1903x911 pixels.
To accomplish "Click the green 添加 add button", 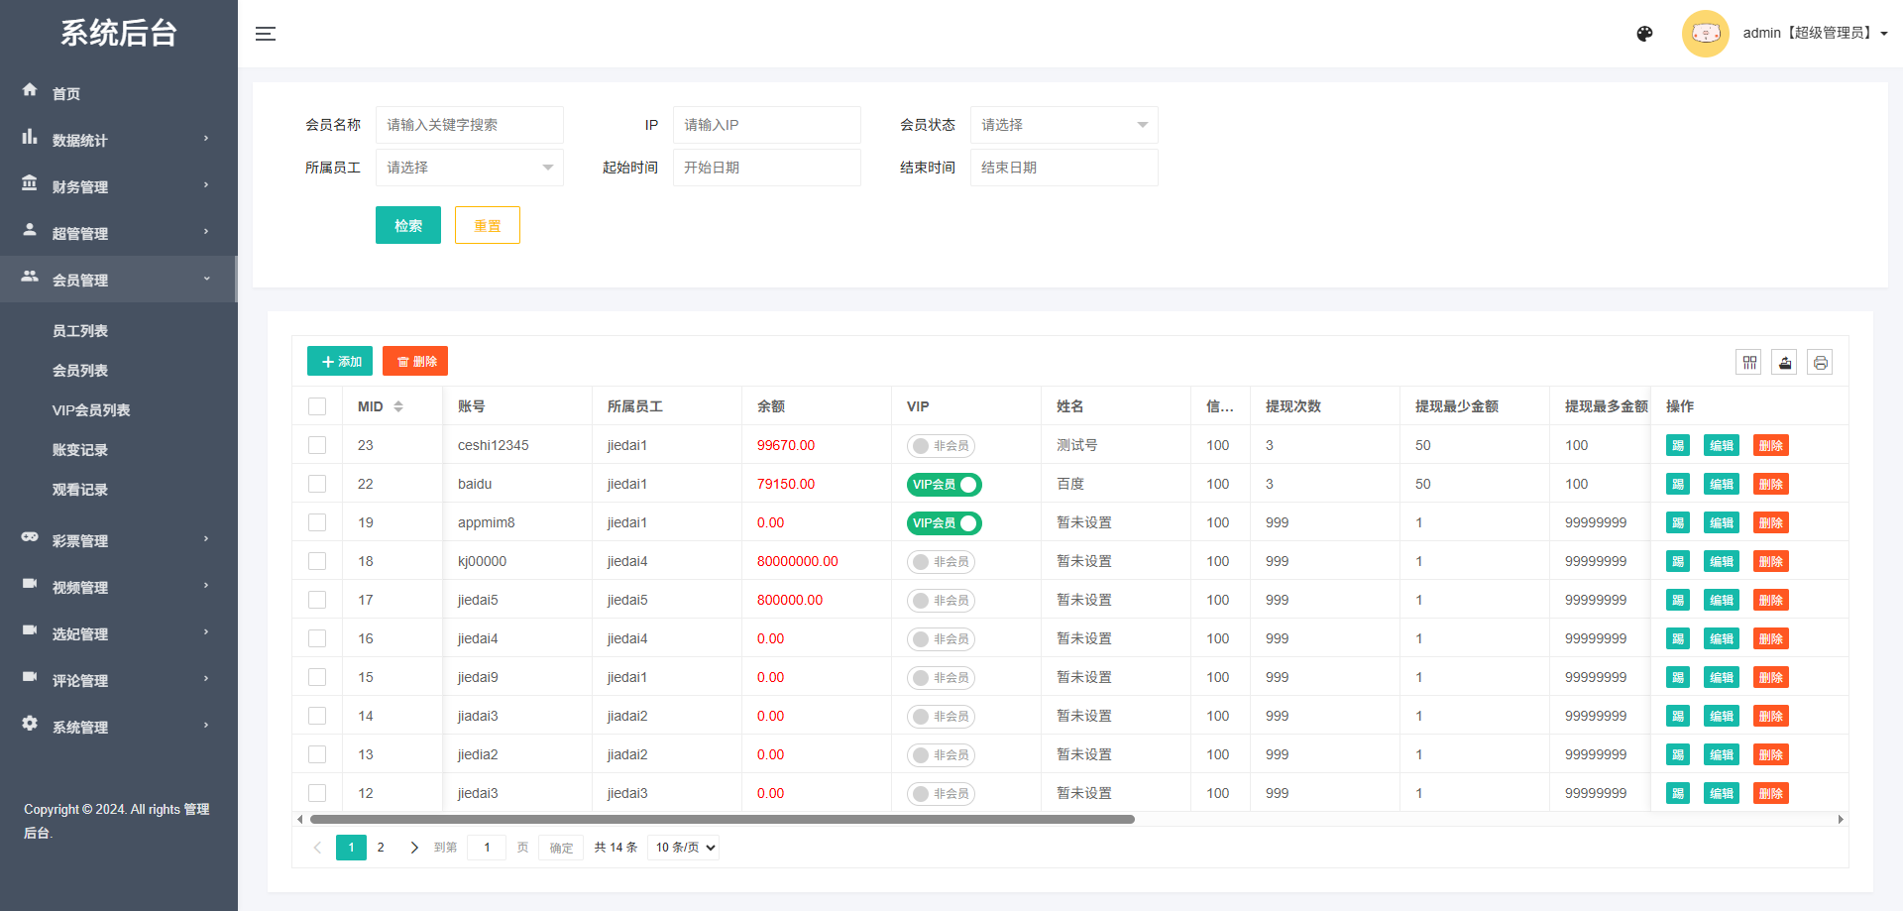I will [x=339, y=361].
